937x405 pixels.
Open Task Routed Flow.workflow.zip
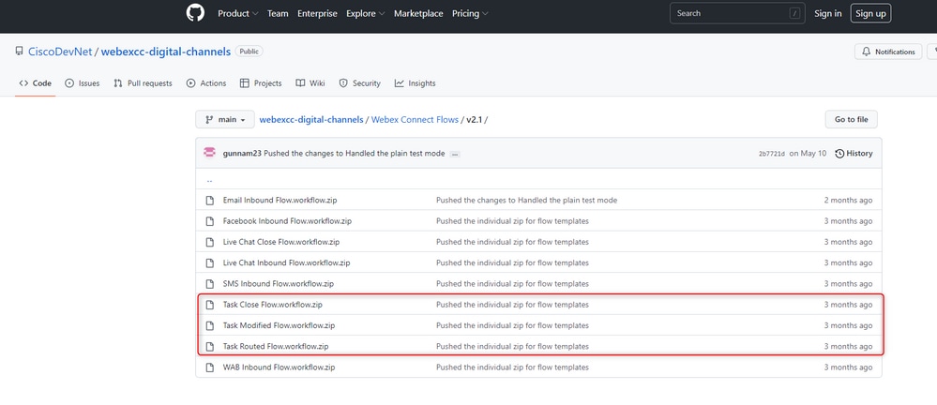point(276,347)
